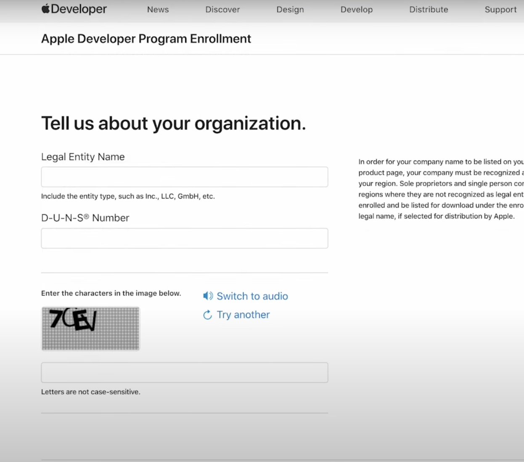
Task: Click the refresh icon beside Try another
Action: (207, 315)
